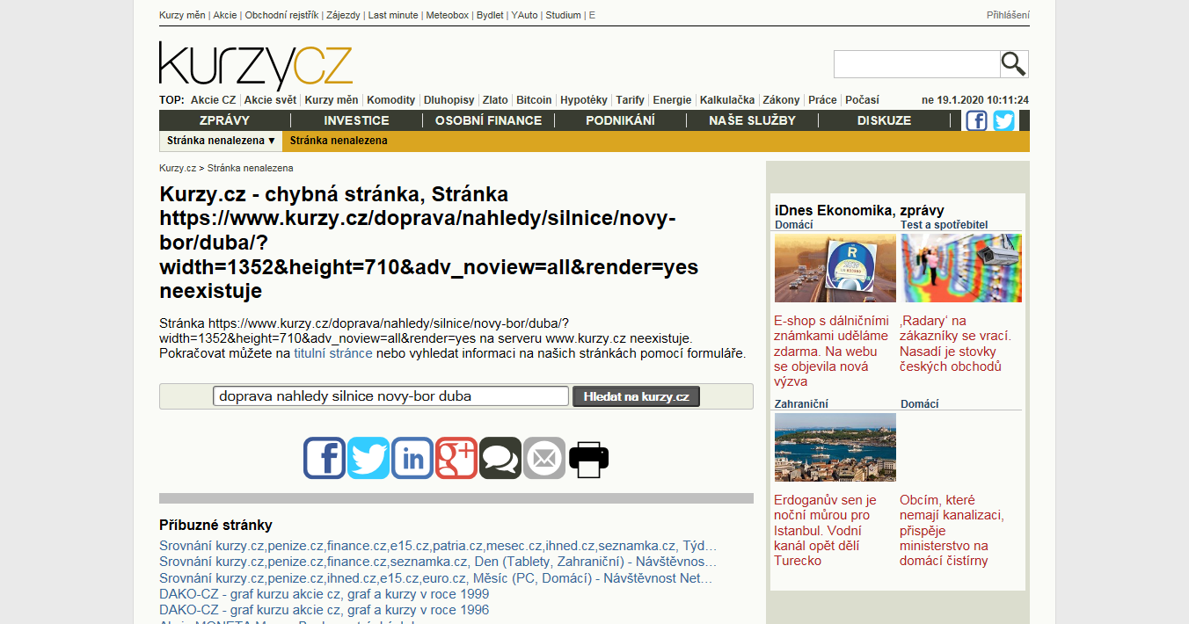The height and width of the screenshot is (624, 1189).
Task: Select 'Stránka nenalezena' in the yellow submenu bar
Action: pos(339,141)
